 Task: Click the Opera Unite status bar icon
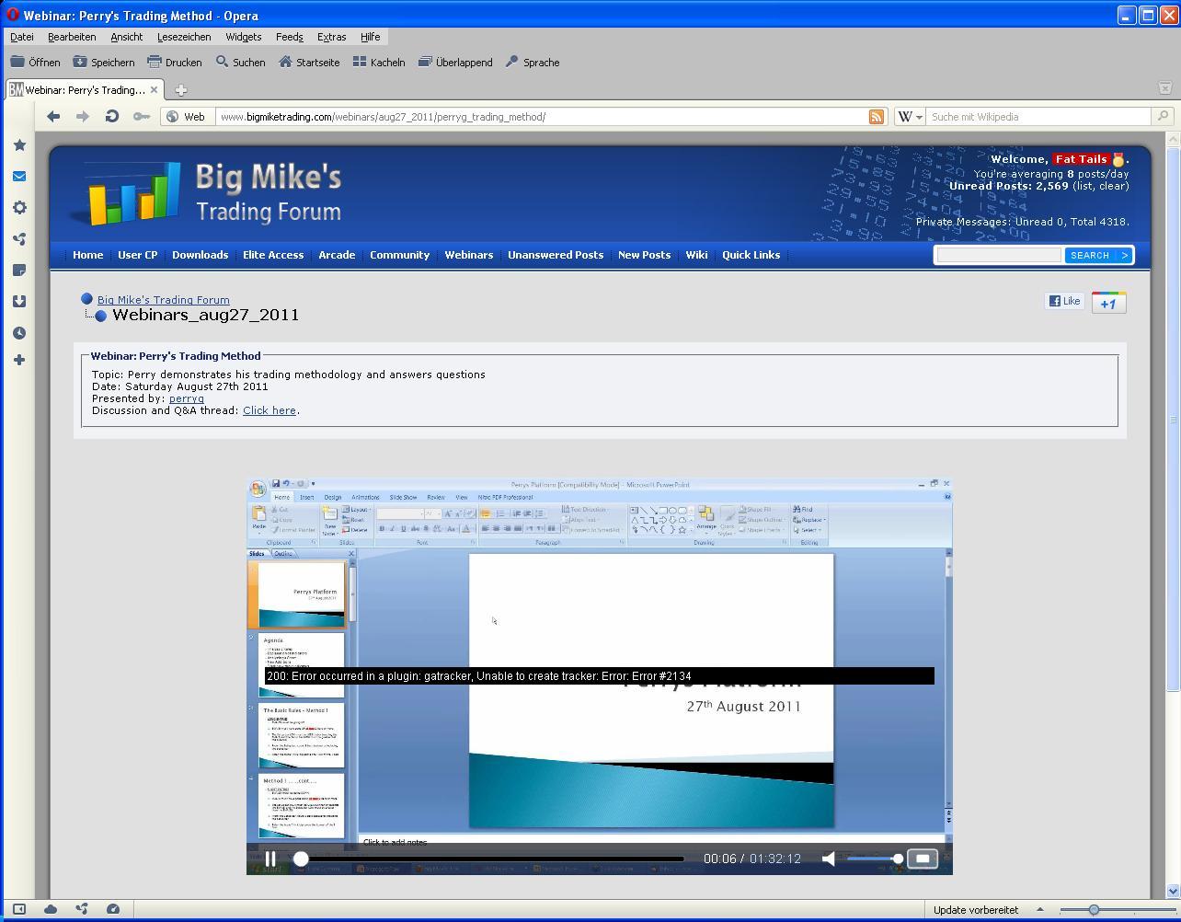[82, 909]
